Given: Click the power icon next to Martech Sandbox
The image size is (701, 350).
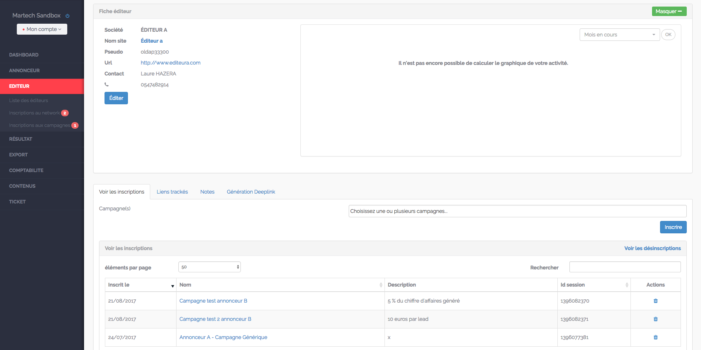Looking at the screenshot, I should pos(67,16).
